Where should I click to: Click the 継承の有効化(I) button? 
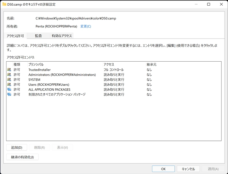(x=22, y=157)
